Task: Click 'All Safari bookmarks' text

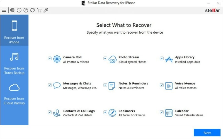Action: click(x=132, y=115)
